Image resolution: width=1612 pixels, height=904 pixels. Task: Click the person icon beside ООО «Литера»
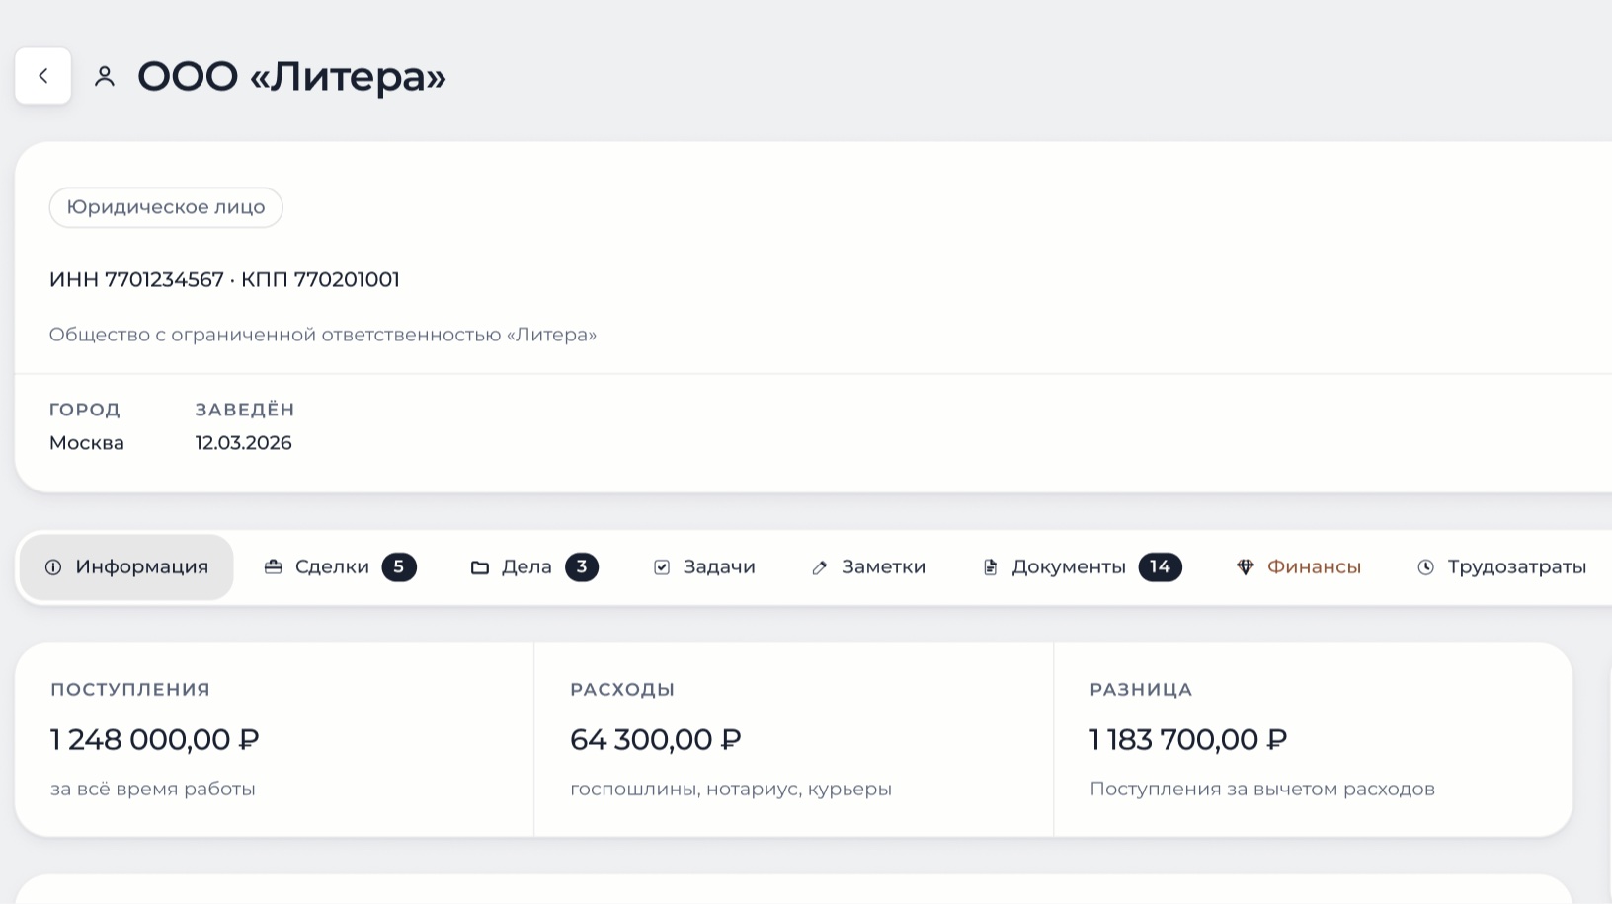[105, 76]
